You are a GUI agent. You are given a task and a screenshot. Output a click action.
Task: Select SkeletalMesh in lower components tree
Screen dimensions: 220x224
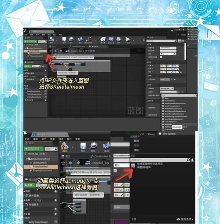[x=40, y=163]
